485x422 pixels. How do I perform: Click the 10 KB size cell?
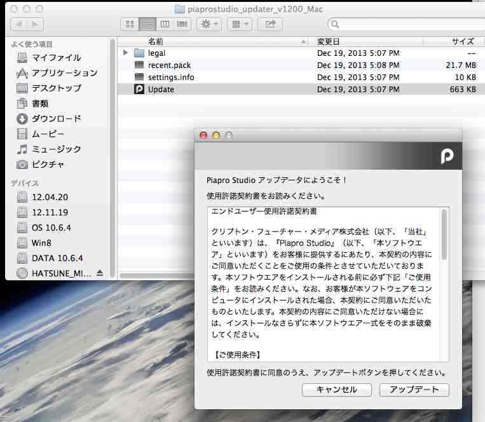point(465,77)
